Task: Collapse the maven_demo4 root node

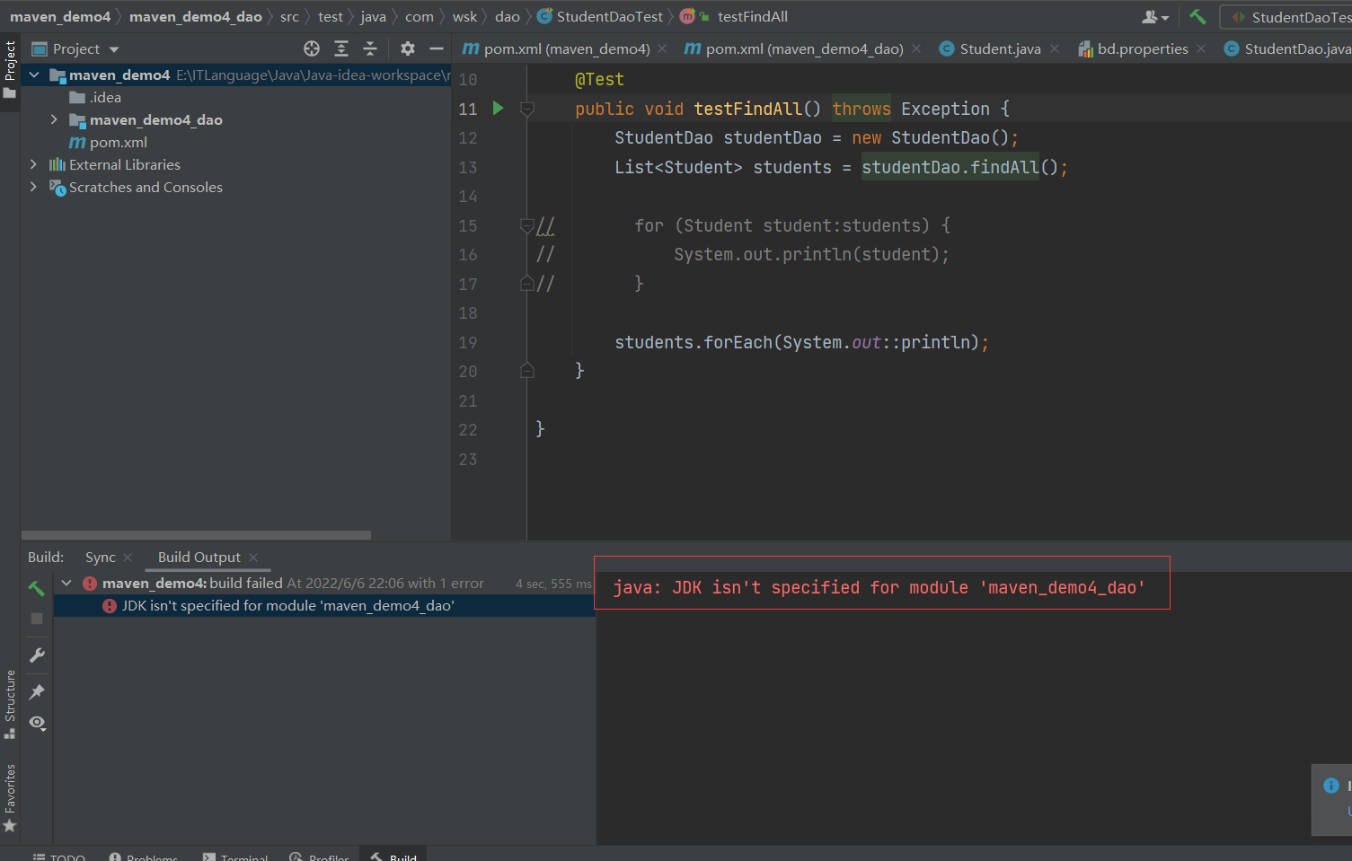Action: [34, 75]
